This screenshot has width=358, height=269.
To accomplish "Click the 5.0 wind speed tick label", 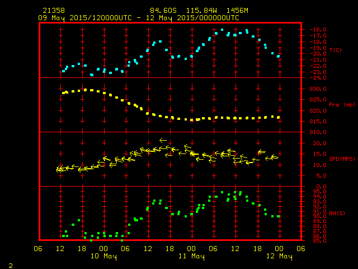I will (x=321, y=176).
